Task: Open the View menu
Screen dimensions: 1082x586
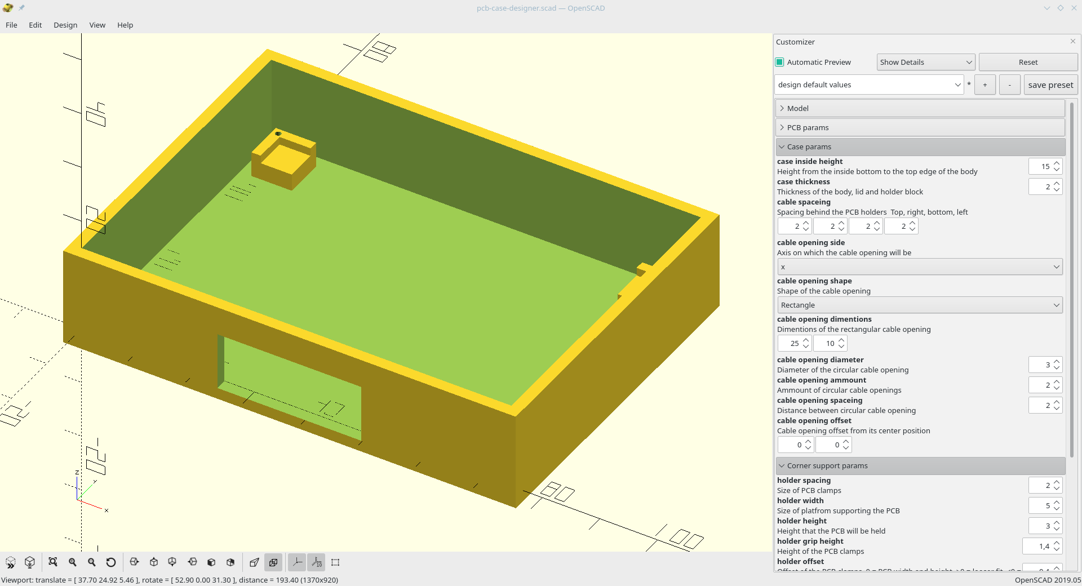Action: (97, 25)
